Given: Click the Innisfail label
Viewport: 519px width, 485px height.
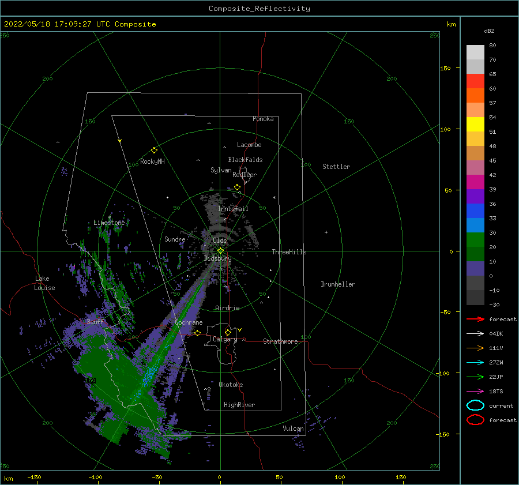Looking at the screenshot, I should 233,209.
